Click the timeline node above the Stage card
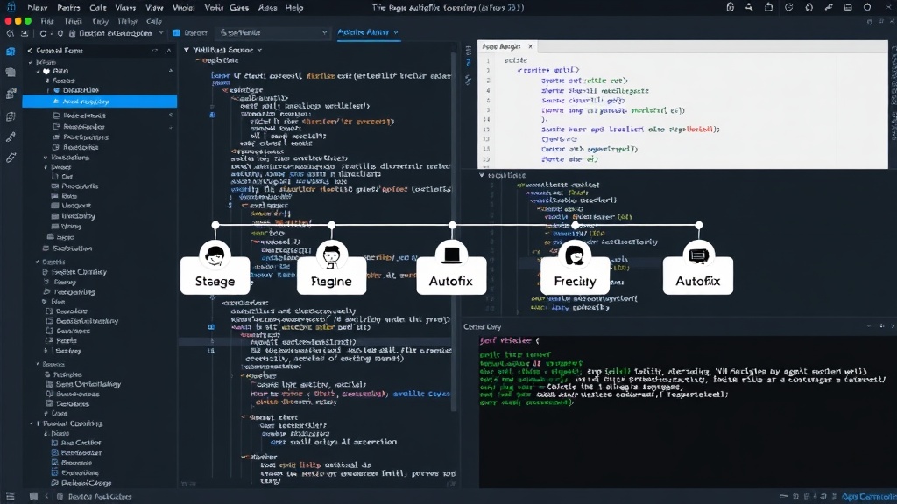This screenshot has width=897, height=504. 215,225
